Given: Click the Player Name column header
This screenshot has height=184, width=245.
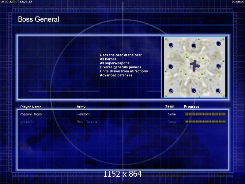Looking at the screenshot, I should pos(31,107).
